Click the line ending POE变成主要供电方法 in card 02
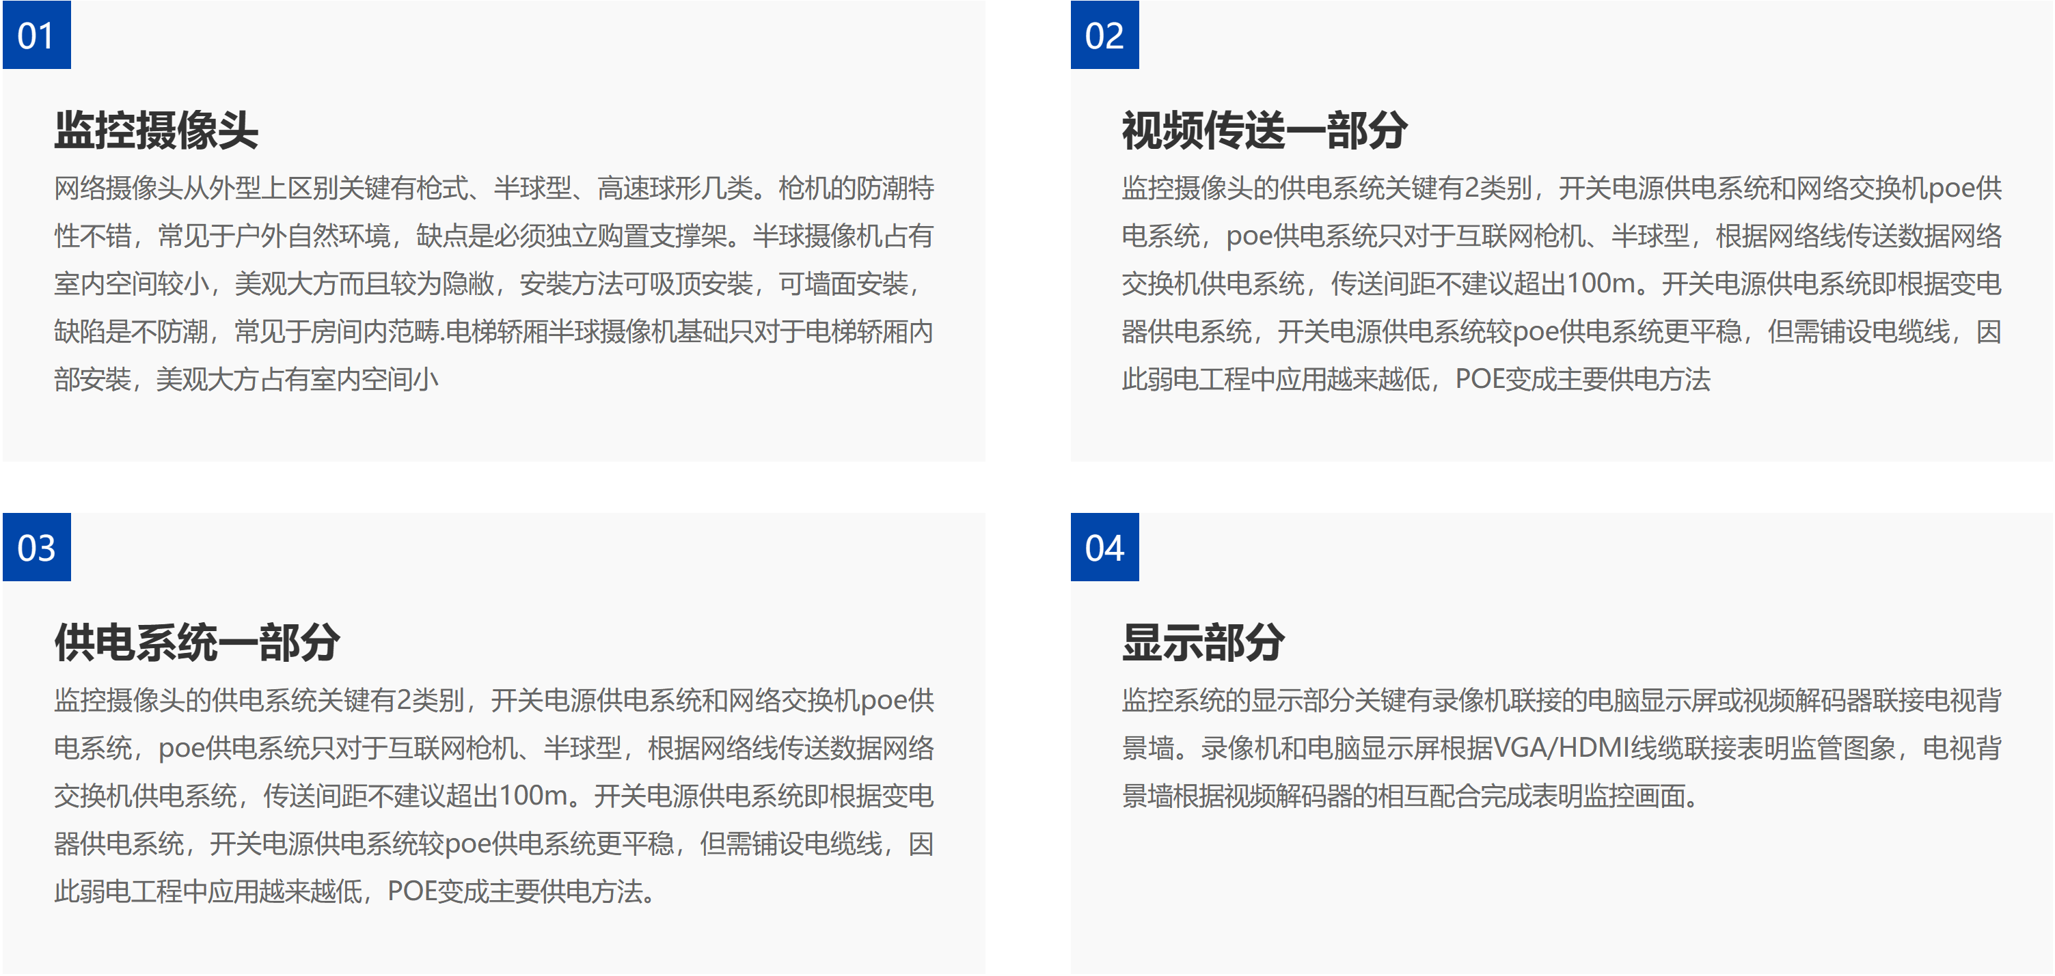The image size is (2055, 976). (x=1416, y=380)
